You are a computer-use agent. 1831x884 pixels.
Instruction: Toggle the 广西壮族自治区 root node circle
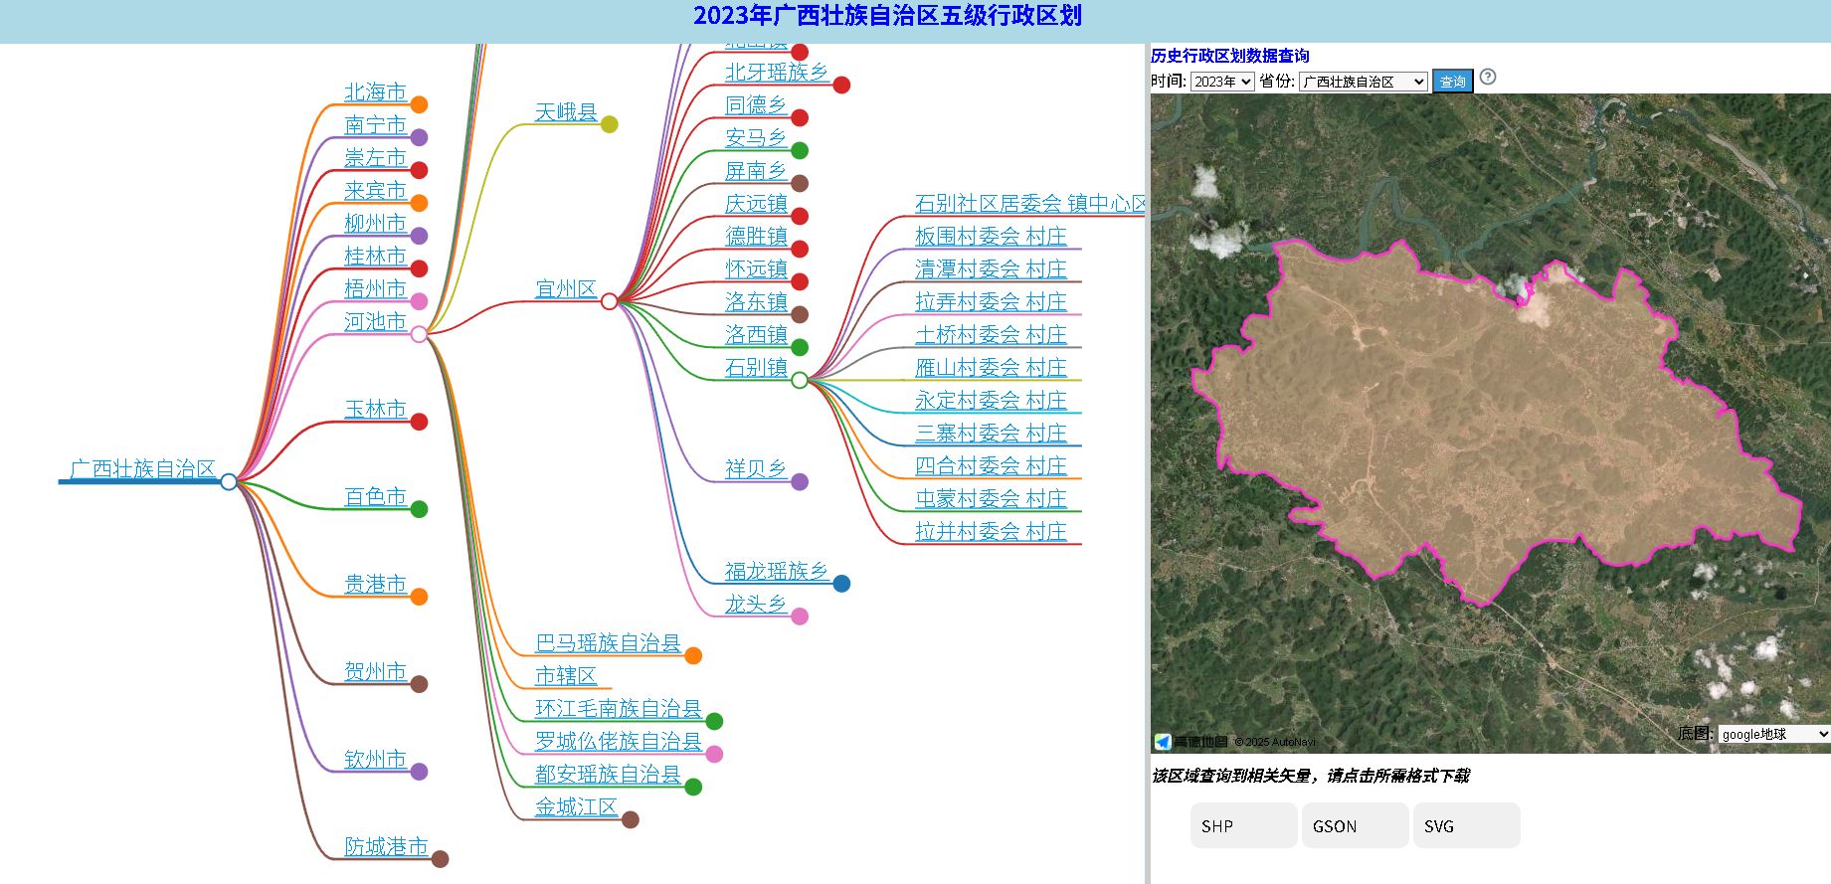pyautogui.click(x=229, y=482)
